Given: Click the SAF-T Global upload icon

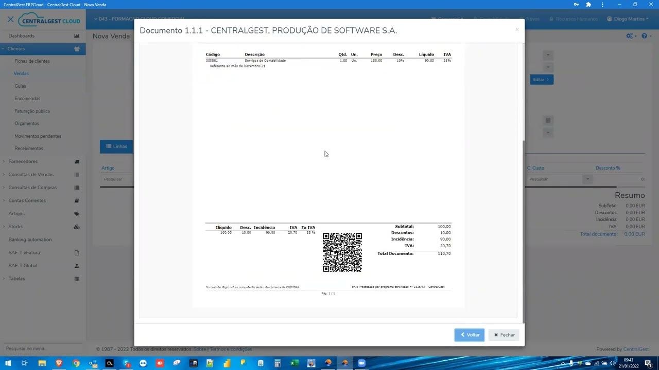Looking at the screenshot, I should click(77, 266).
